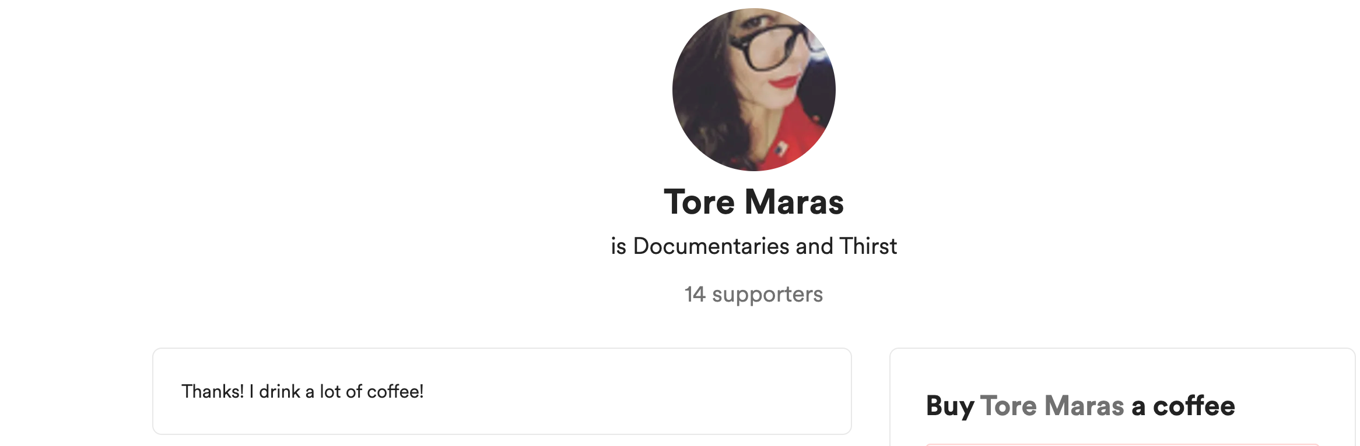Click the surname 'Maras' in the main heading
The height and width of the screenshot is (446, 1360).
coord(794,202)
